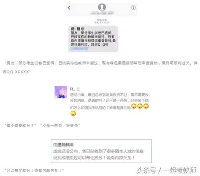Screen dimensions: 200x176
Task: Tap the gray contact avatar icon
Action: [102, 7]
